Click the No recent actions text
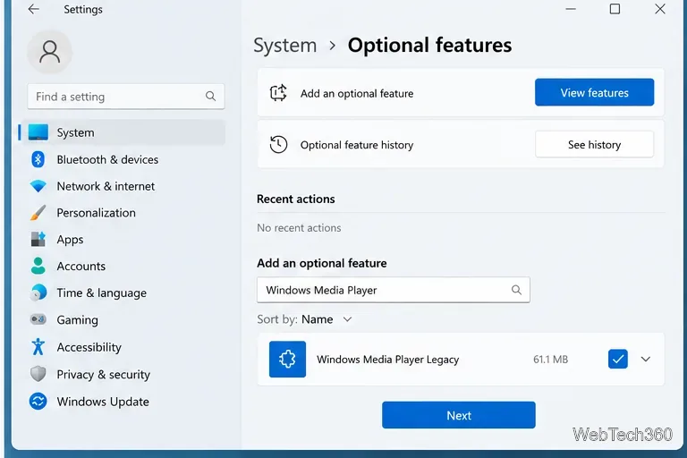This screenshot has height=458, width=687. coord(299,228)
